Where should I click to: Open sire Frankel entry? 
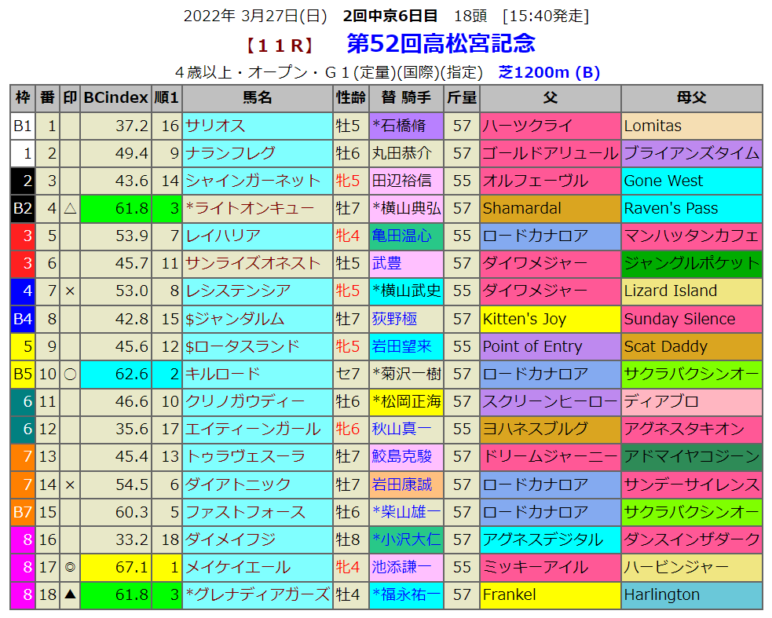coord(509,594)
